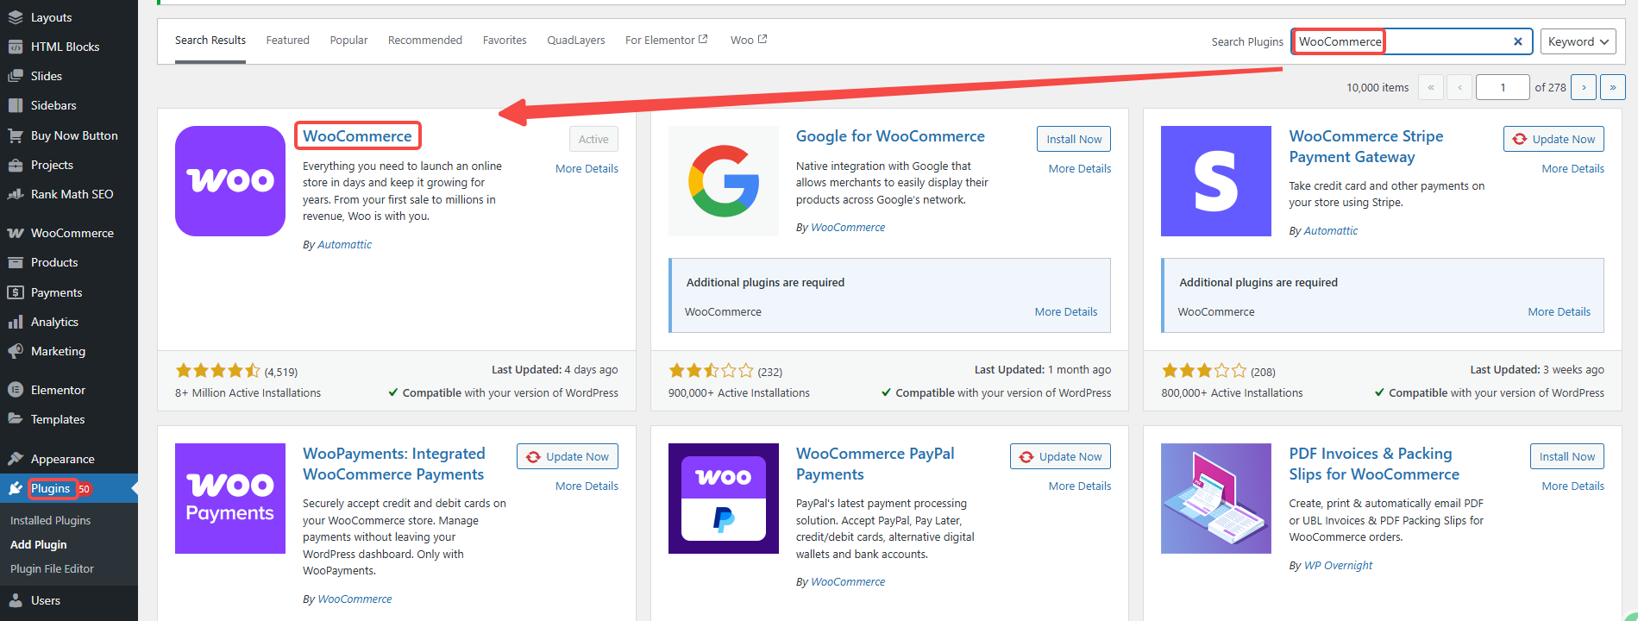
Task: Open WooCommerce Stripe Payment Gateway title link
Action: tap(1366, 147)
